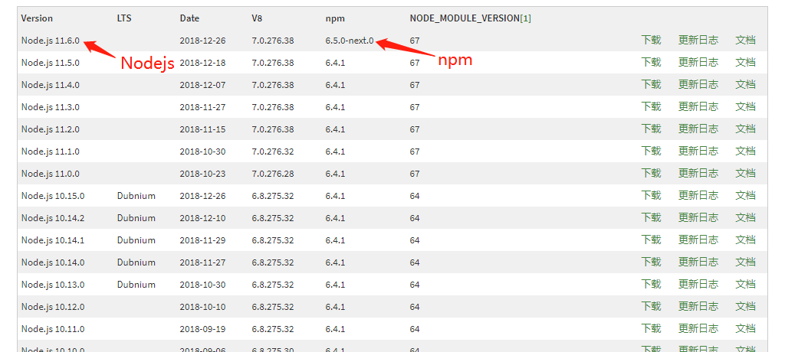Open 更新日志 for Node.js 10.13.0

[698, 285]
